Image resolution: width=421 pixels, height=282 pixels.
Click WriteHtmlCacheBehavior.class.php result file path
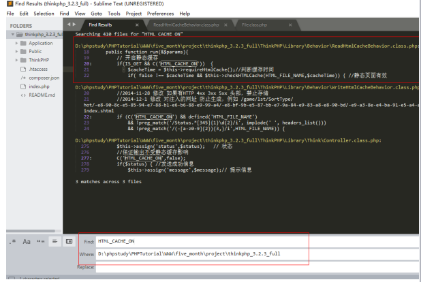[x=247, y=87]
